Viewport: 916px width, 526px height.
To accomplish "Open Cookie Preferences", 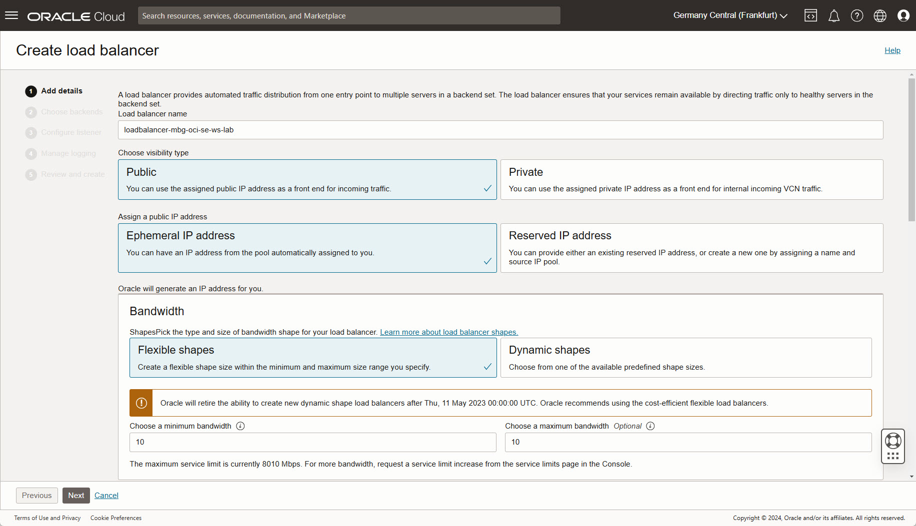I will pyautogui.click(x=116, y=518).
